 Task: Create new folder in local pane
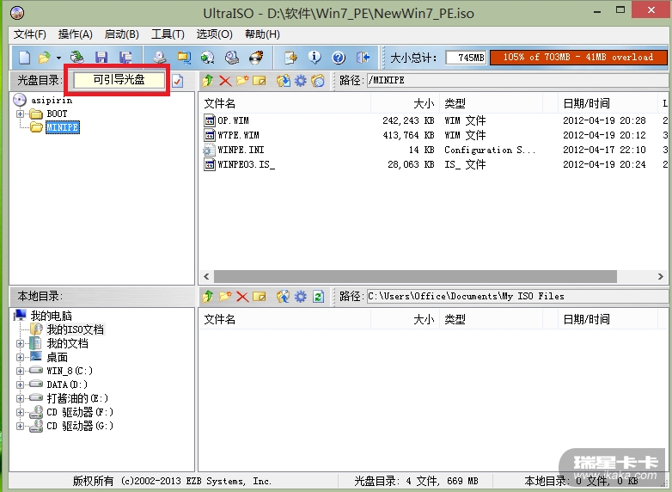(x=225, y=296)
